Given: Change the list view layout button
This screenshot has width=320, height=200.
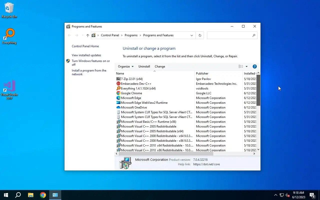Looking at the screenshot, I should tap(241, 66).
